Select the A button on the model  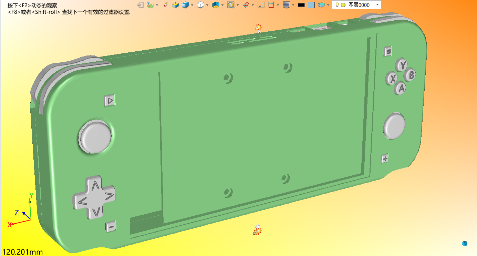point(400,88)
